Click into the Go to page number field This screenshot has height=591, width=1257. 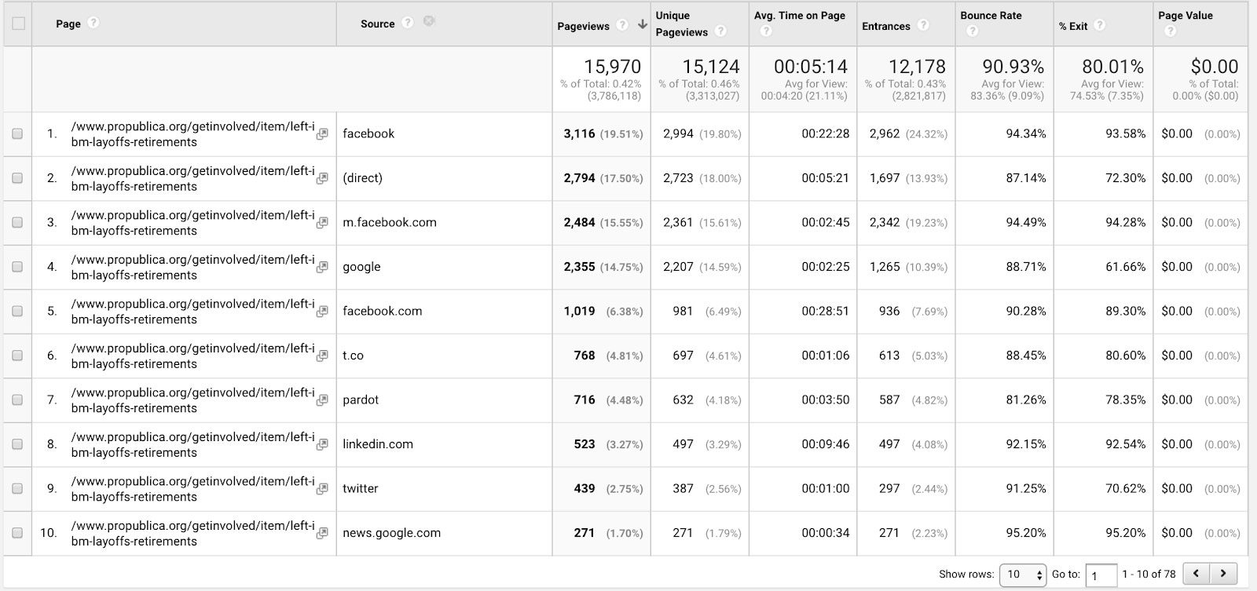[1101, 575]
